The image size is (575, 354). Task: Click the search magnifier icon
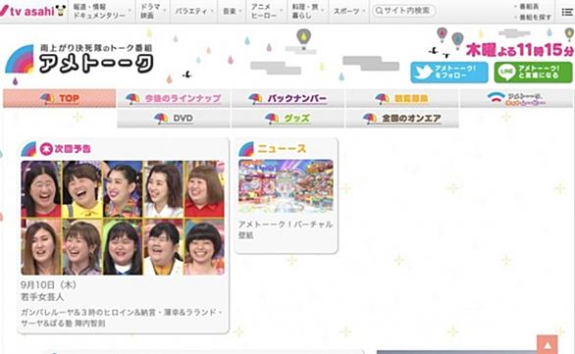[379, 11]
